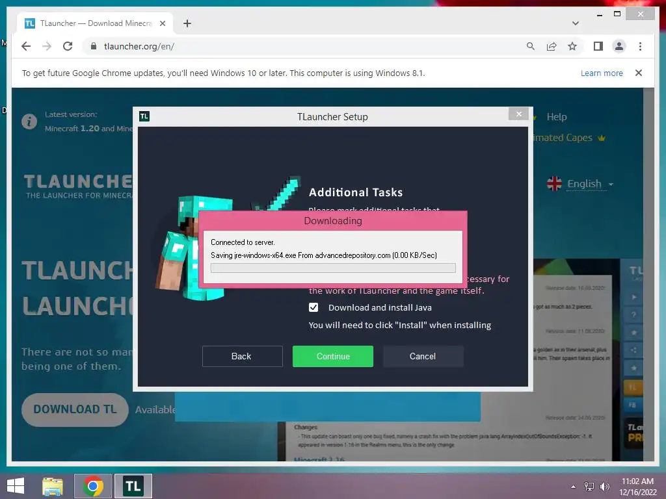Click the Back button in setup
This screenshot has height=499, width=666.
pyautogui.click(x=242, y=356)
